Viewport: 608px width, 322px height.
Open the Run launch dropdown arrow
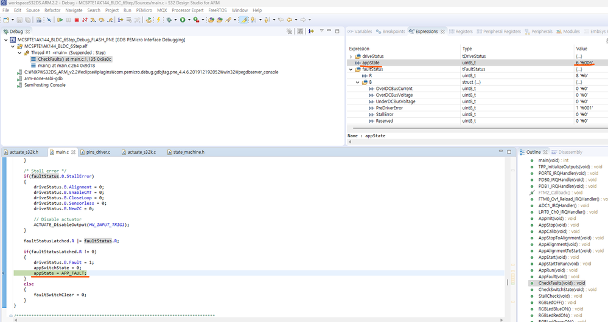coord(189,19)
